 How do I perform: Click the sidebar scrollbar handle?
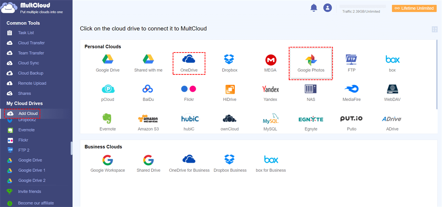[x=71, y=149]
